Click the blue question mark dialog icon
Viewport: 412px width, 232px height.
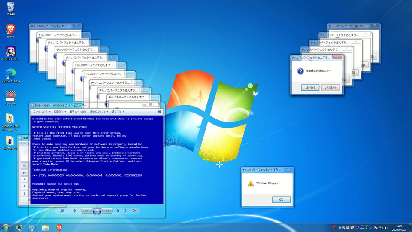coord(300,71)
